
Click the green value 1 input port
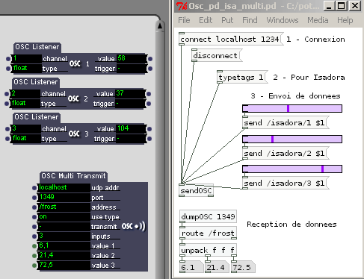34,246
